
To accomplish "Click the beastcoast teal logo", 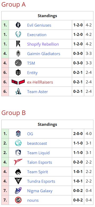I will click(18, 143).
